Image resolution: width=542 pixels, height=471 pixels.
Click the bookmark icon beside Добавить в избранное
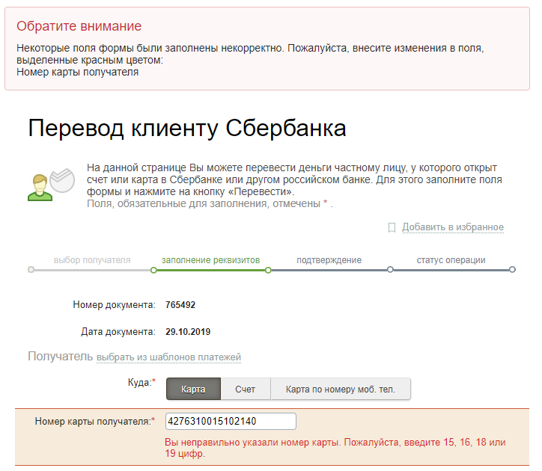click(392, 227)
